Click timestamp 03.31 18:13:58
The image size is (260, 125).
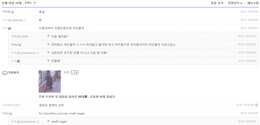pos(249,12)
